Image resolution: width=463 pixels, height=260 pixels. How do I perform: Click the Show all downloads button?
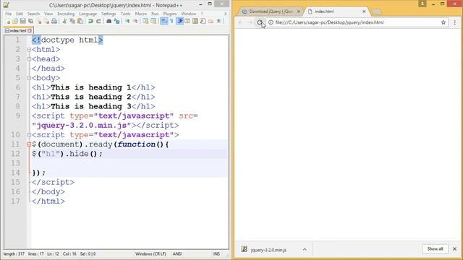[435, 248]
